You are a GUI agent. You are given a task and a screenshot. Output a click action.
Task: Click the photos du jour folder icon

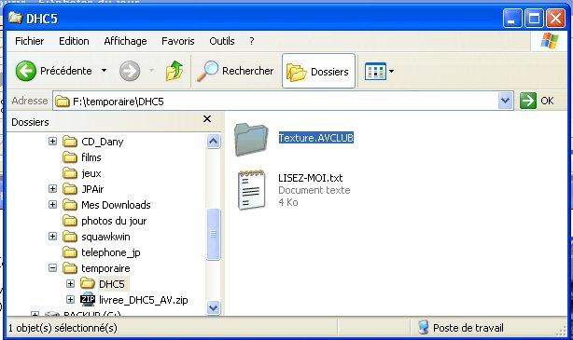(70, 221)
